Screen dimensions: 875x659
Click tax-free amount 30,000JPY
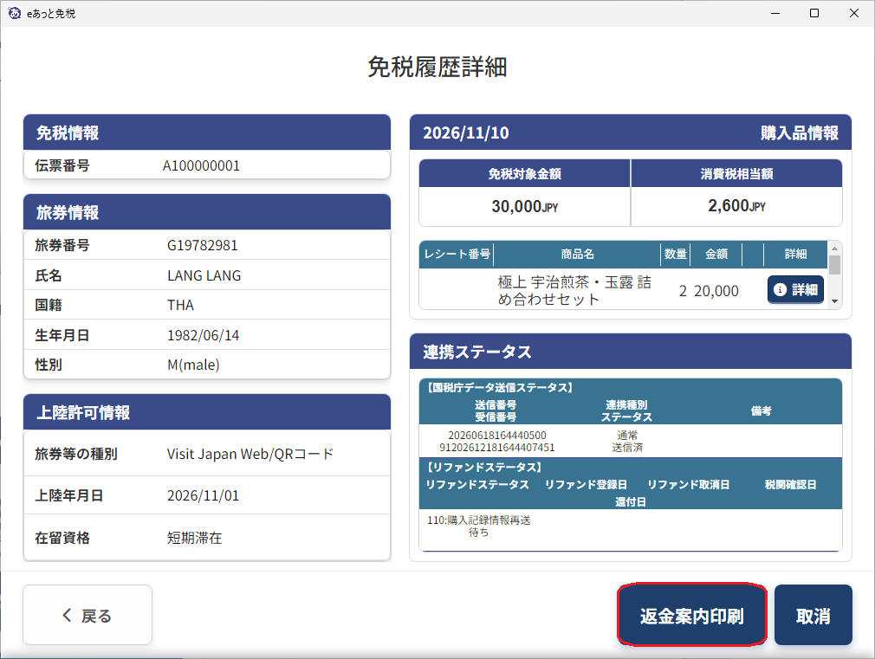point(524,206)
